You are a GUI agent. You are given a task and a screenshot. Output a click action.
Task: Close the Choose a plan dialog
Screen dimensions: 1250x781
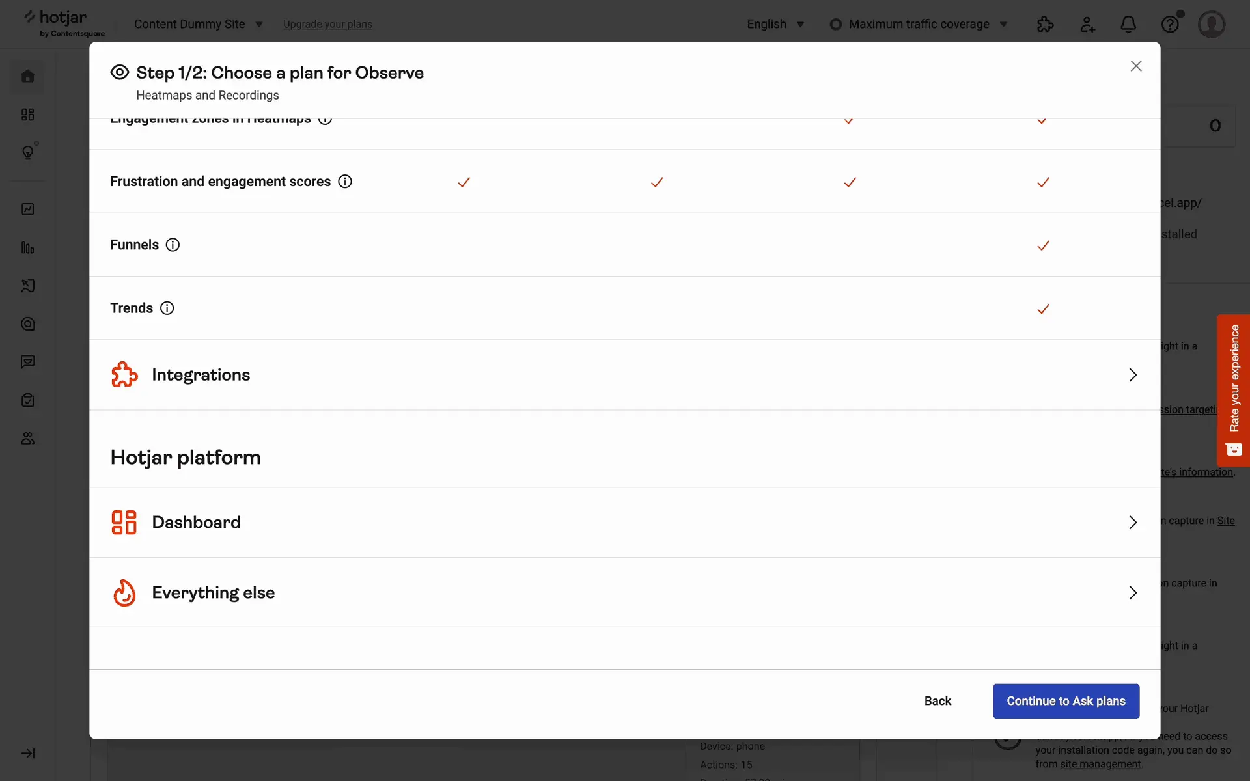click(x=1136, y=66)
